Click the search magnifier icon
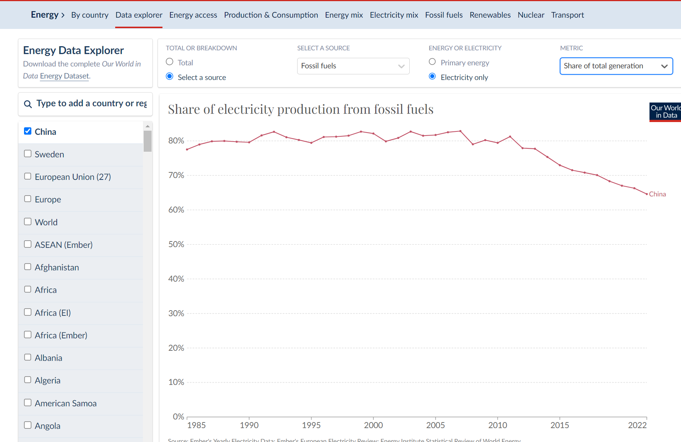 [x=28, y=104]
